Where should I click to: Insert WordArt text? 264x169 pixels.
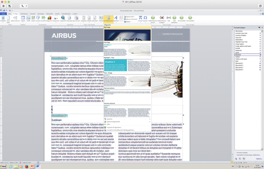tap(116, 19)
